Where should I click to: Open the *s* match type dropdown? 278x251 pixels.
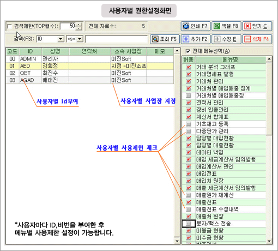(x=80, y=39)
